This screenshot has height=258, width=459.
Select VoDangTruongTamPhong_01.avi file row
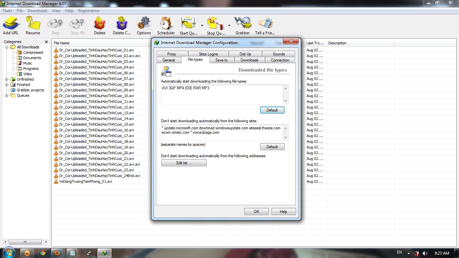pyautogui.click(x=83, y=181)
